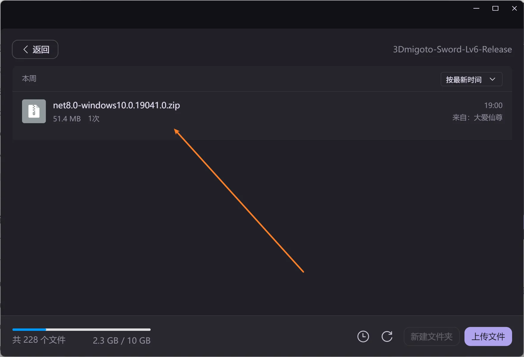Click the 返回 back button
Screen dimensions: 524x357
tap(35, 49)
